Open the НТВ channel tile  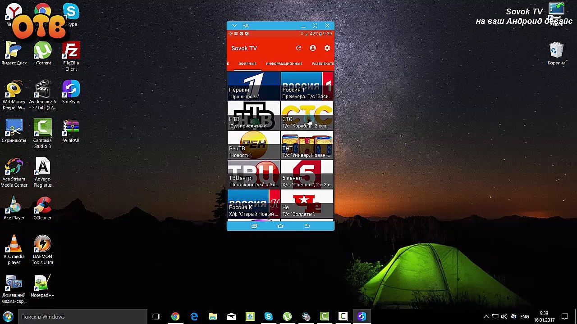pos(253,116)
